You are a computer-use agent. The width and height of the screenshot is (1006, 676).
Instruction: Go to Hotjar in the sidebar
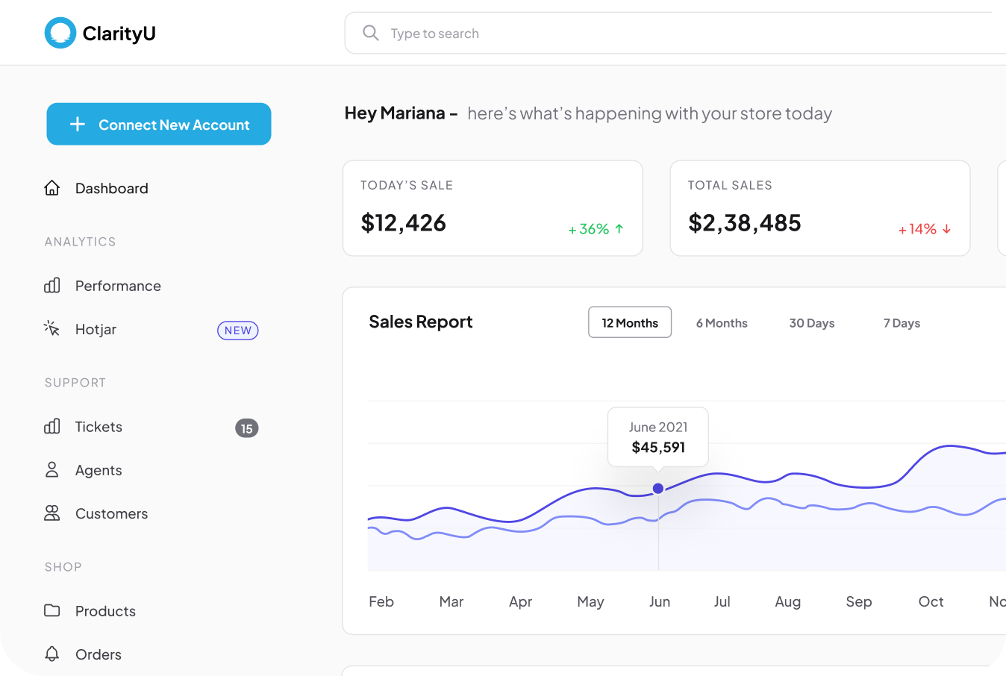(96, 329)
